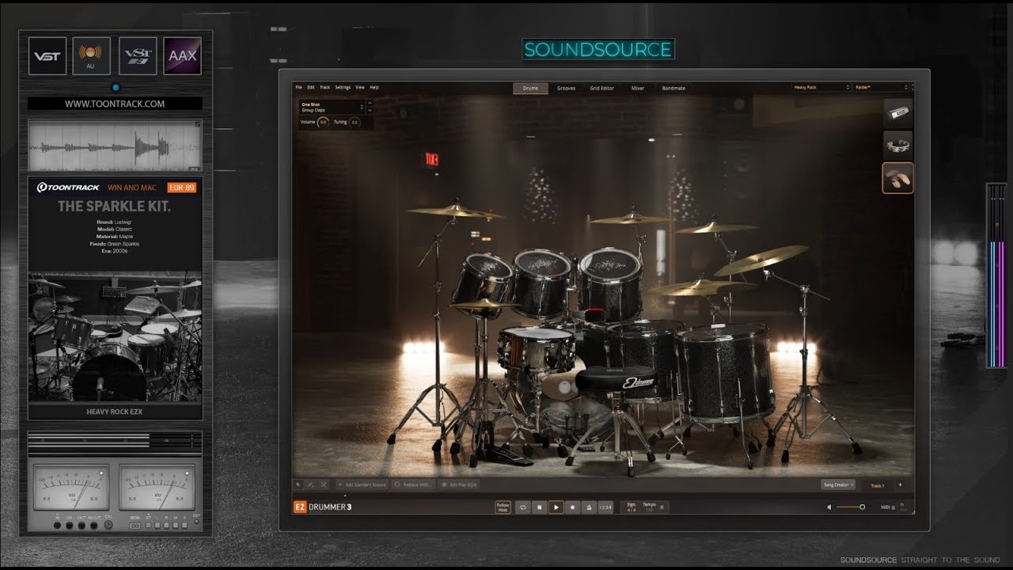The height and width of the screenshot is (570, 1013).
Task: Switch to the Grid Editor tab
Action: [602, 88]
